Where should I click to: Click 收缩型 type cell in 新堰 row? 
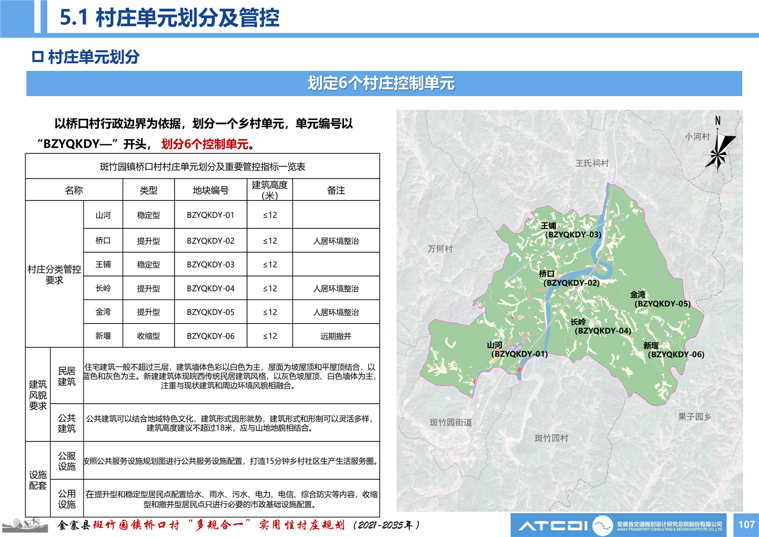tap(149, 336)
